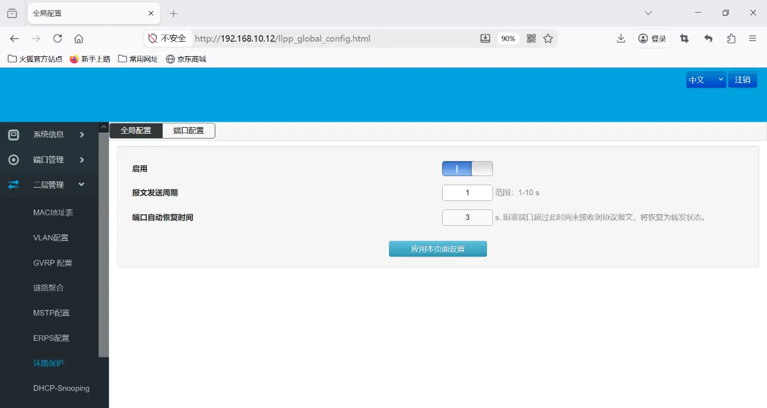Click the screenshot crop tool icon
Viewport: 767px width, 408px height.
point(684,39)
